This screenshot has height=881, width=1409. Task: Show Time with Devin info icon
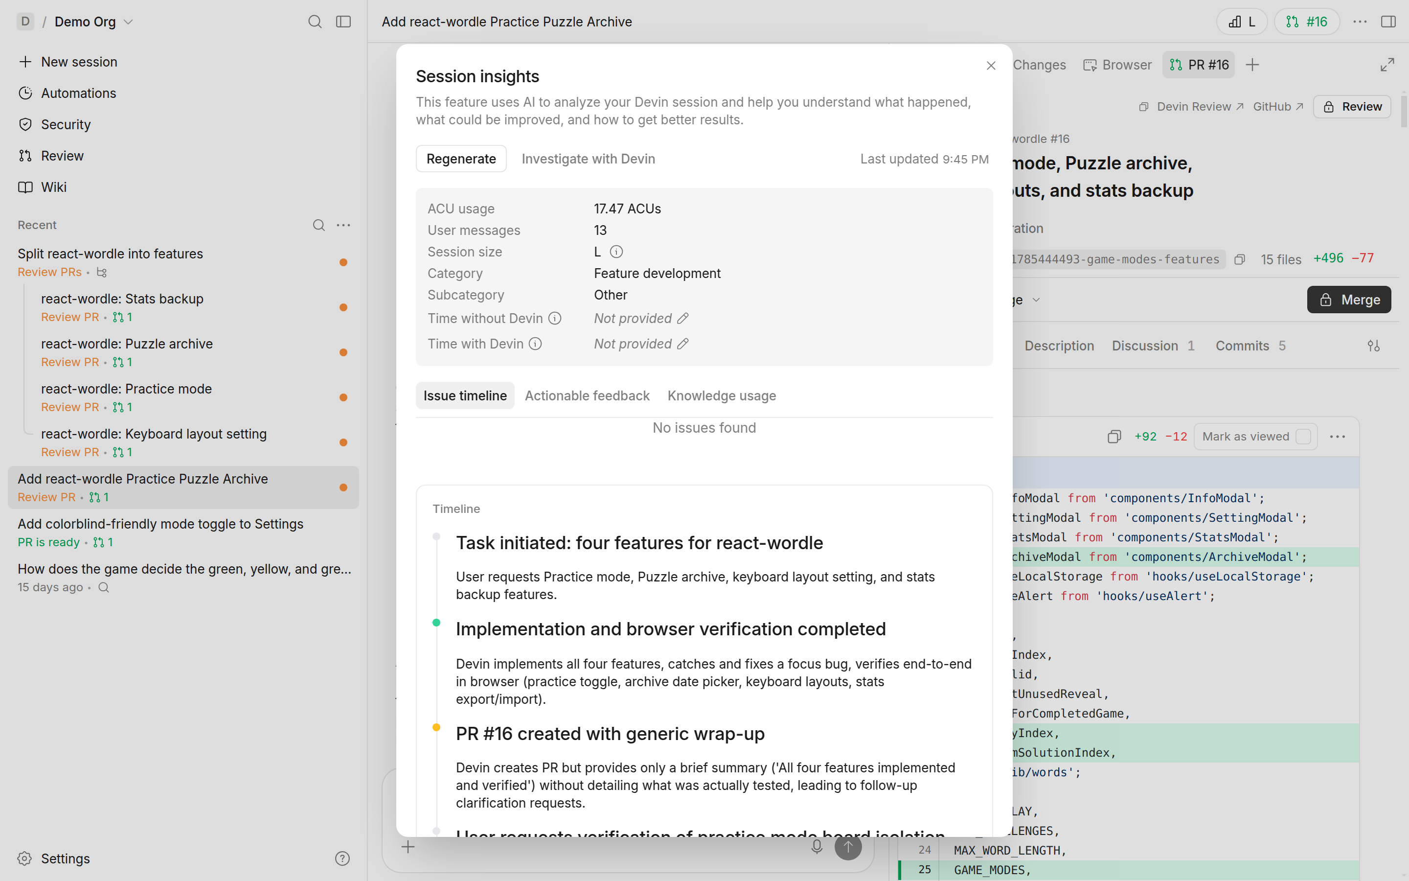[x=535, y=344]
